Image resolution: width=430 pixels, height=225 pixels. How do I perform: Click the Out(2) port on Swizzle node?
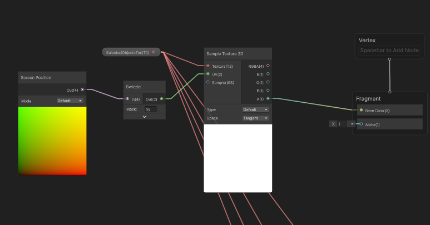(x=161, y=99)
